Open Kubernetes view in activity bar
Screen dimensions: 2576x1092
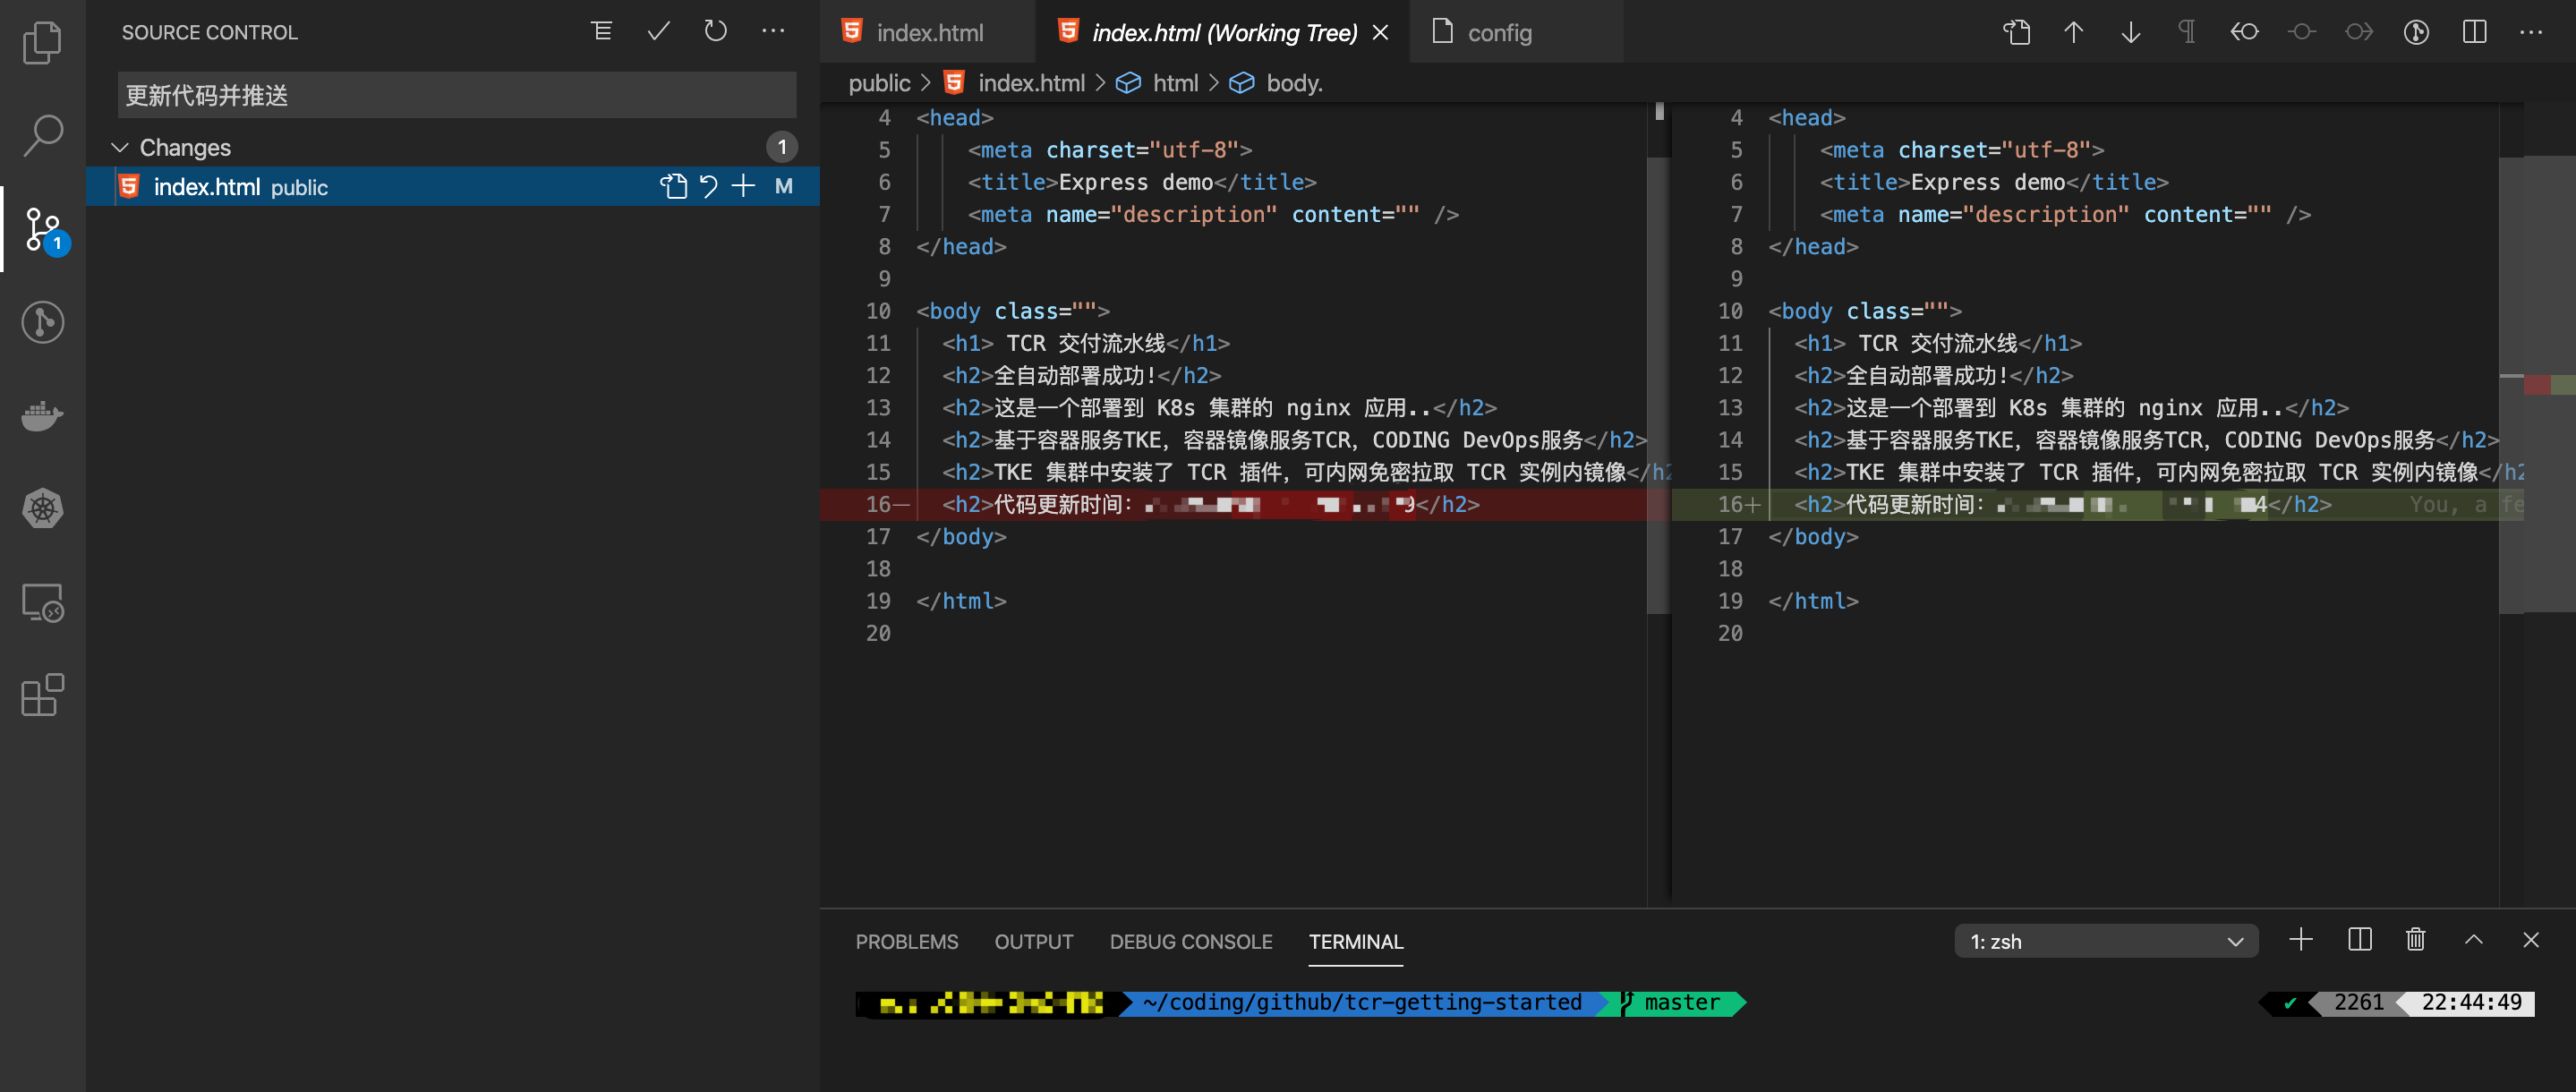42,508
